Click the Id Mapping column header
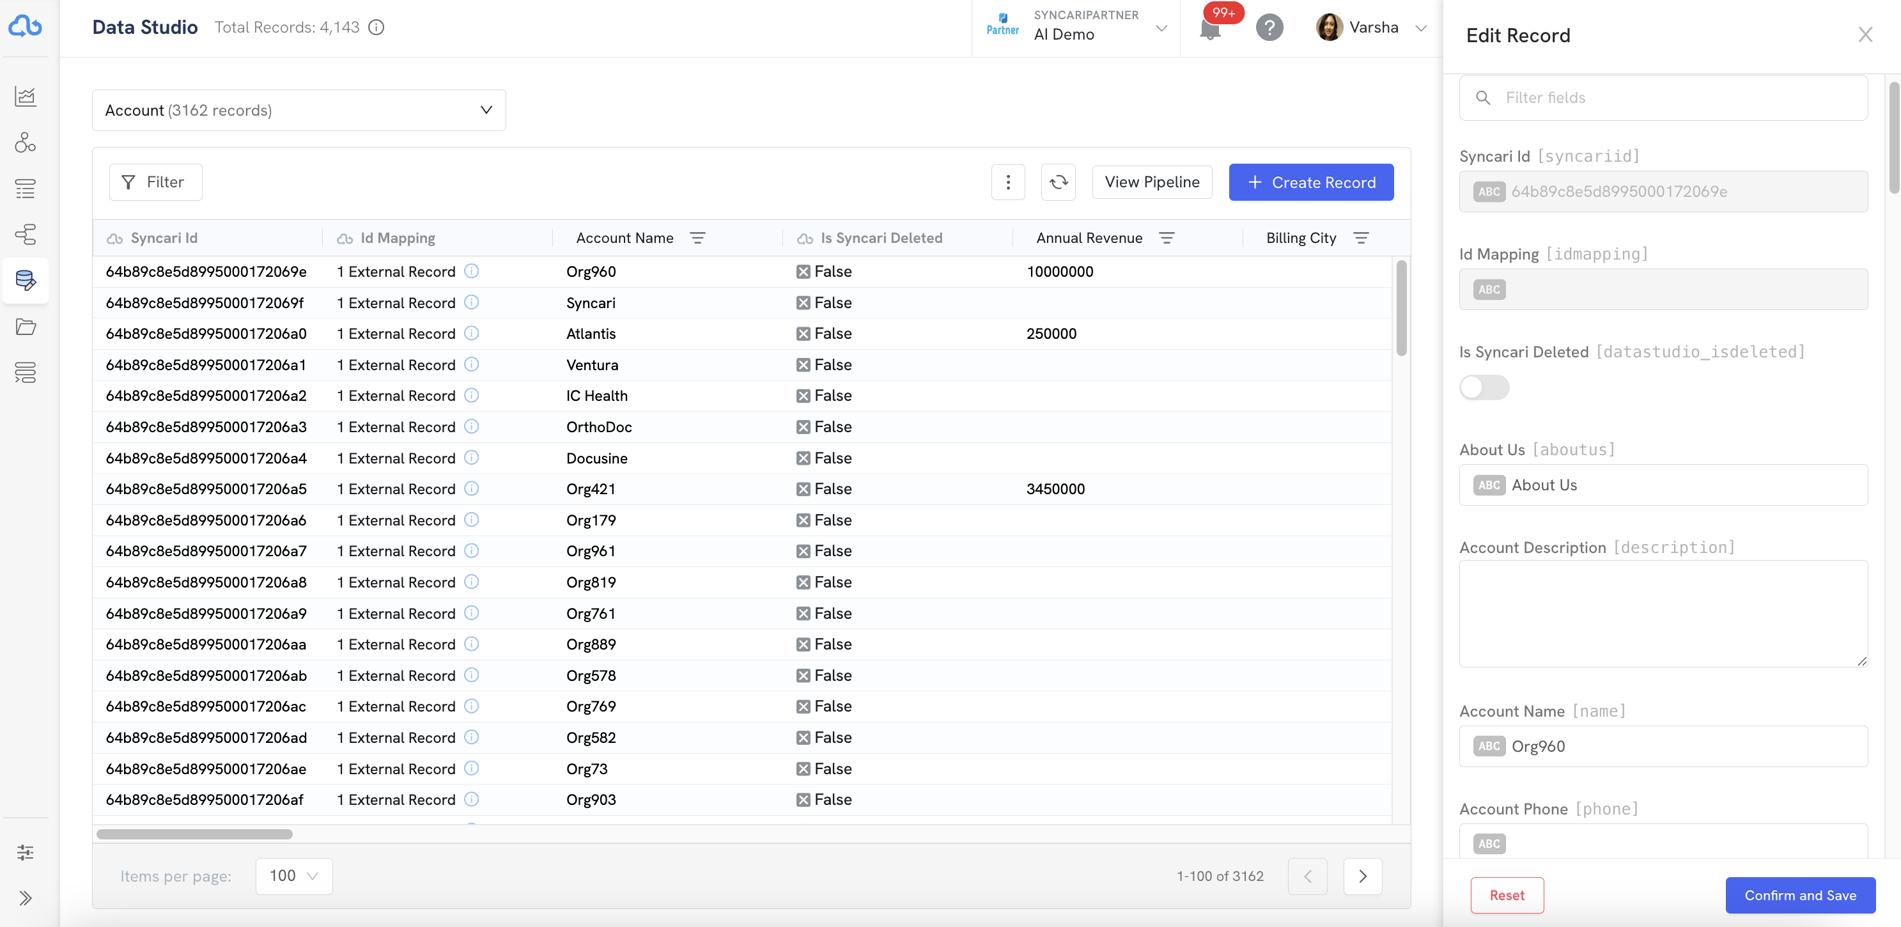The image size is (1901, 927). tap(397, 238)
